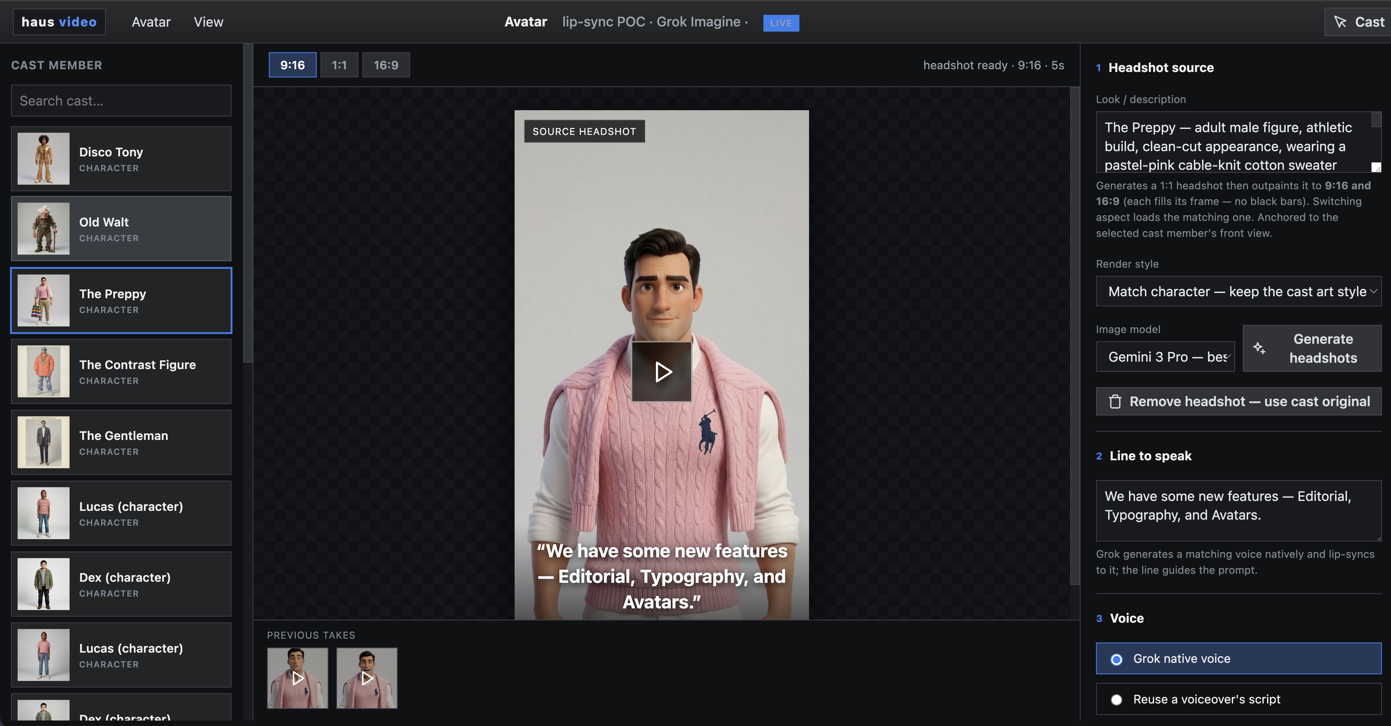Click the haus video logo

[59, 22]
